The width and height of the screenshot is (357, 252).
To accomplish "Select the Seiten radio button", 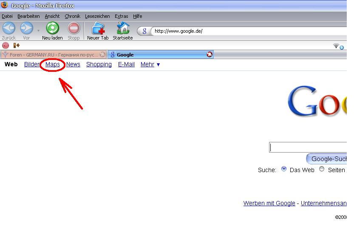I will 321,169.
